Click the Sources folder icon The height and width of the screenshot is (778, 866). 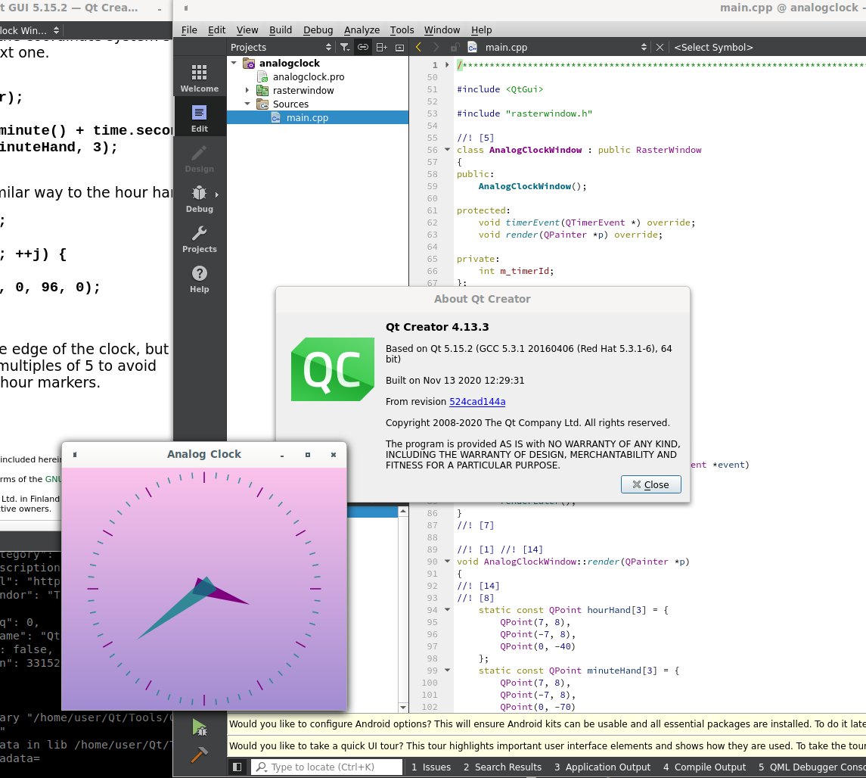262,104
